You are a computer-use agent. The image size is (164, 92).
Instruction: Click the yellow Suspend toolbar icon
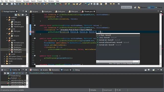(25, 4)
